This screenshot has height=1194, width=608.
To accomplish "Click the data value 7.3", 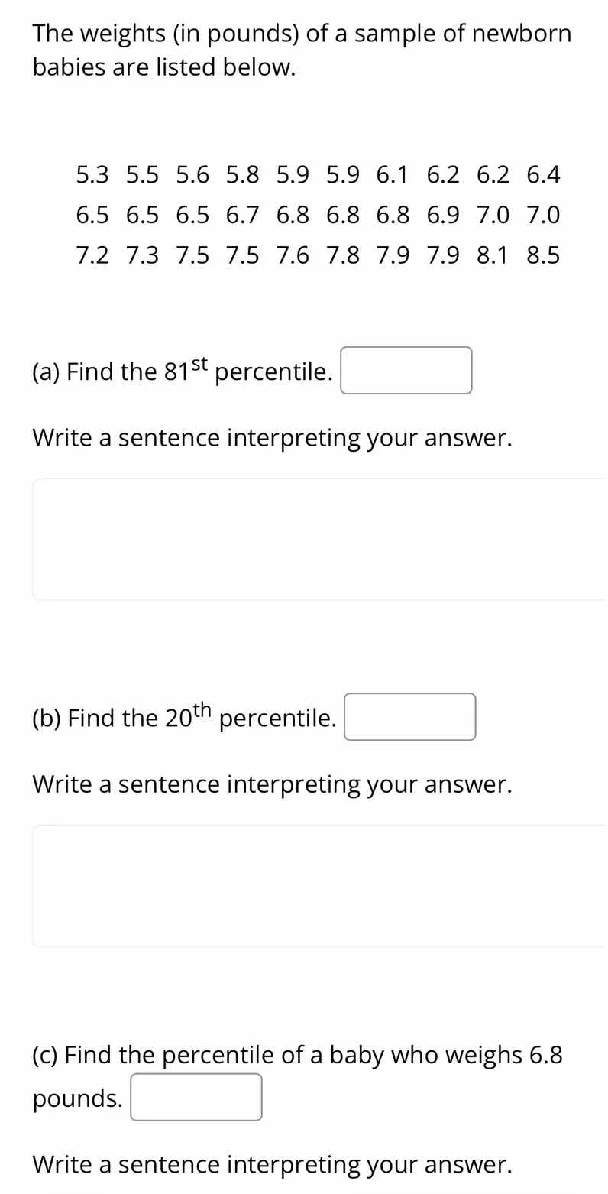I will [x=142, y=255].
